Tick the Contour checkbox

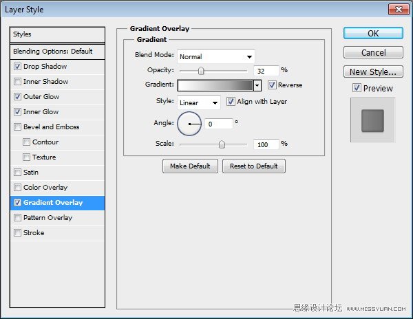[26, 142]
